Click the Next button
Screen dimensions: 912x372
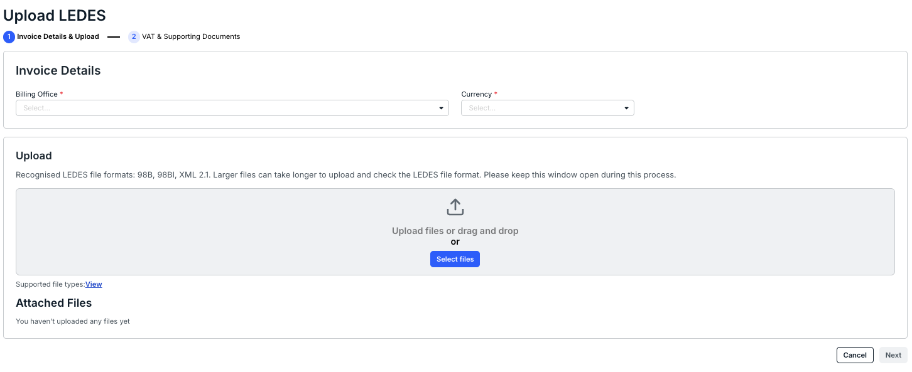[x=893, y=355]
